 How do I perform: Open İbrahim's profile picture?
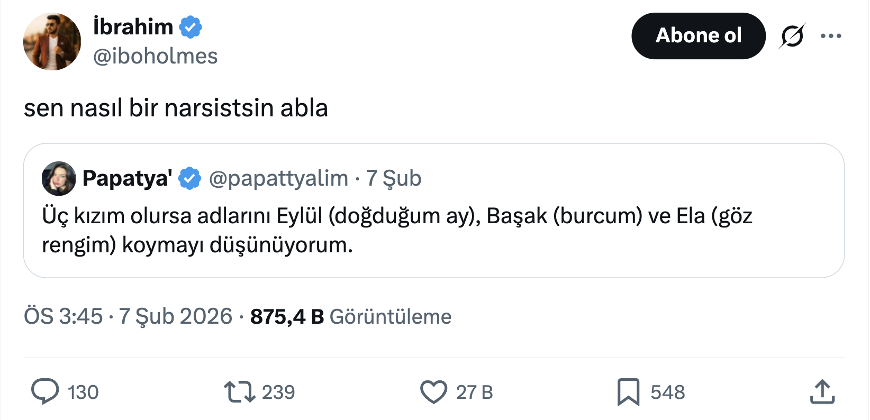(x=52, y=42)
